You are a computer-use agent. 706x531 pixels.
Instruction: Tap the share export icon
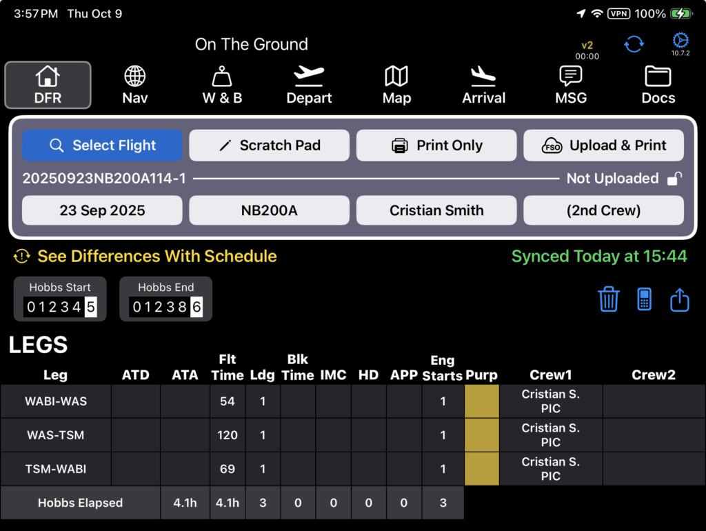click(x=679, y=300)
